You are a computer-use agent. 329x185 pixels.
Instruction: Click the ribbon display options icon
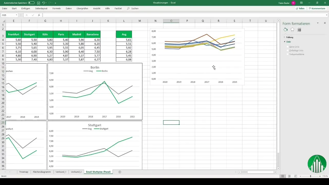click(301, 3)
